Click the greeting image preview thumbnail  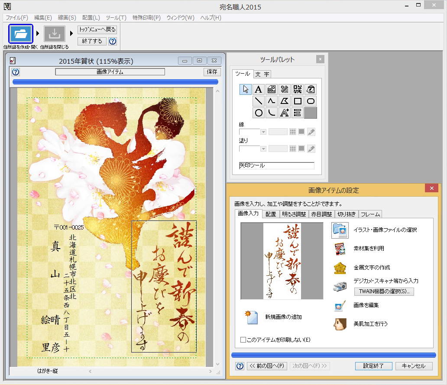282,261
